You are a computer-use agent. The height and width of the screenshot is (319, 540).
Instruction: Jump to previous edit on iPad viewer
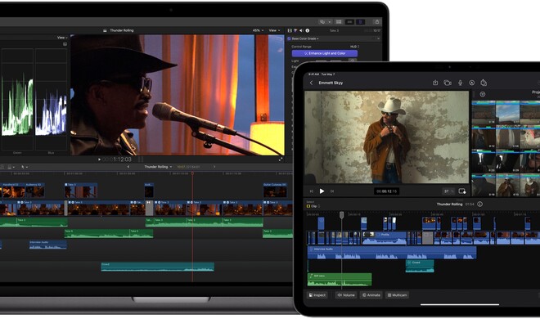(312, 191)
